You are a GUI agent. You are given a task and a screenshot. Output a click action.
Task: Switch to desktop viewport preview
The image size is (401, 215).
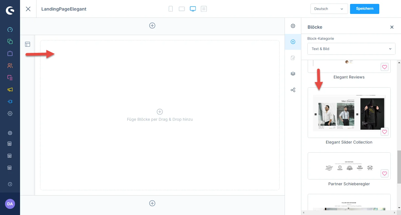pos(193,9)
